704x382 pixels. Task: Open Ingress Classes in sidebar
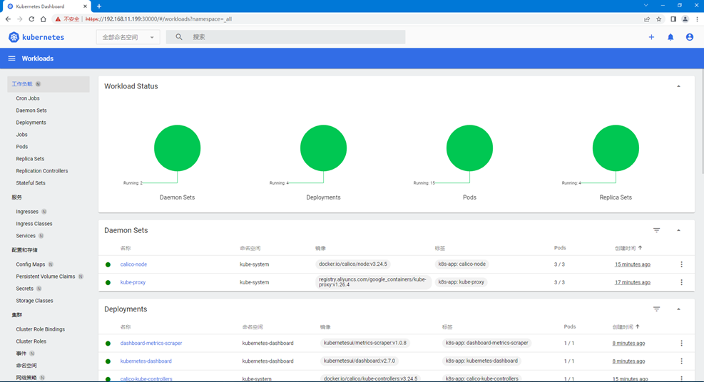click(x=34, y=224)
